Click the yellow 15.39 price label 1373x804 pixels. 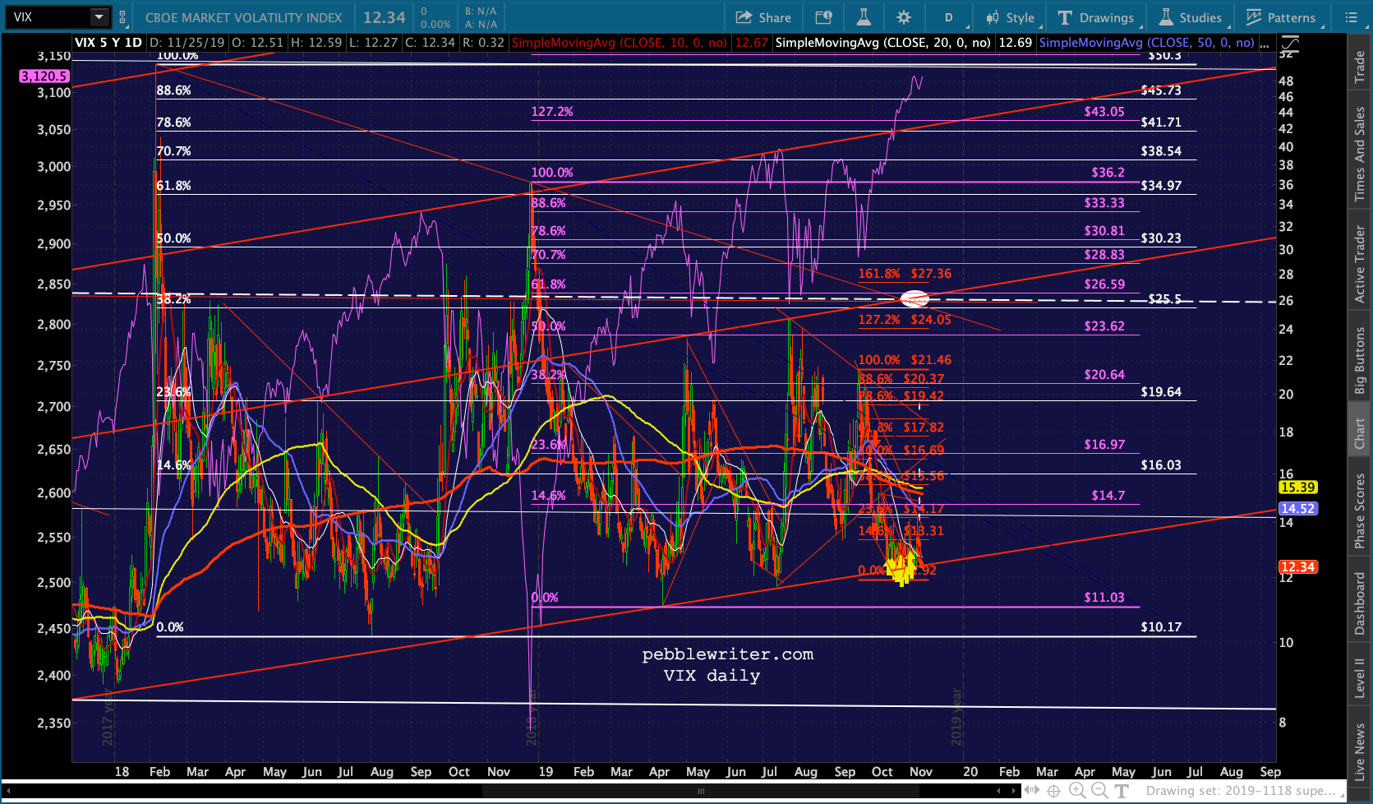(x=1298, y=487)
